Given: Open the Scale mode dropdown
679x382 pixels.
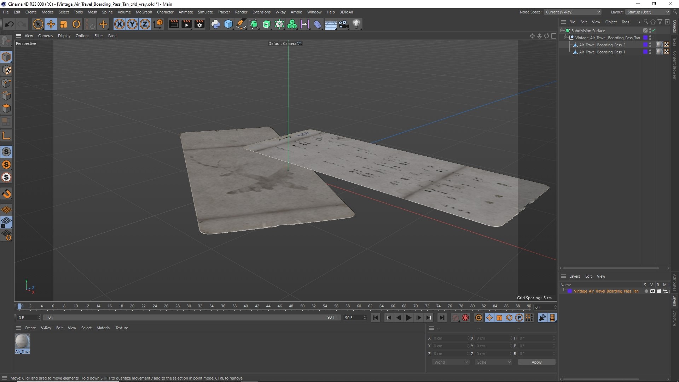Looking at the screenshot, I should click(x=494, y=362).
